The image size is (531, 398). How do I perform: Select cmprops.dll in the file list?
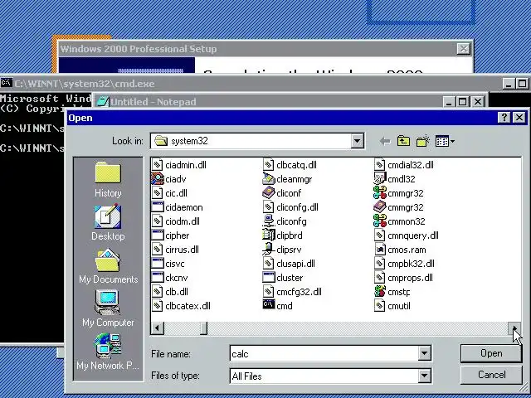click(x=404, y=278)
